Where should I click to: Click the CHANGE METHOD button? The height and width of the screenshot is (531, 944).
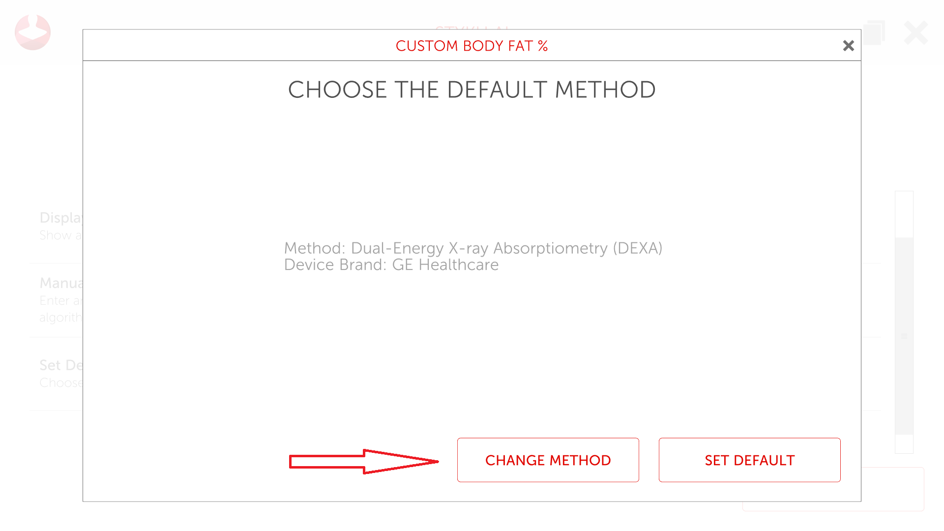pos(548,460)
